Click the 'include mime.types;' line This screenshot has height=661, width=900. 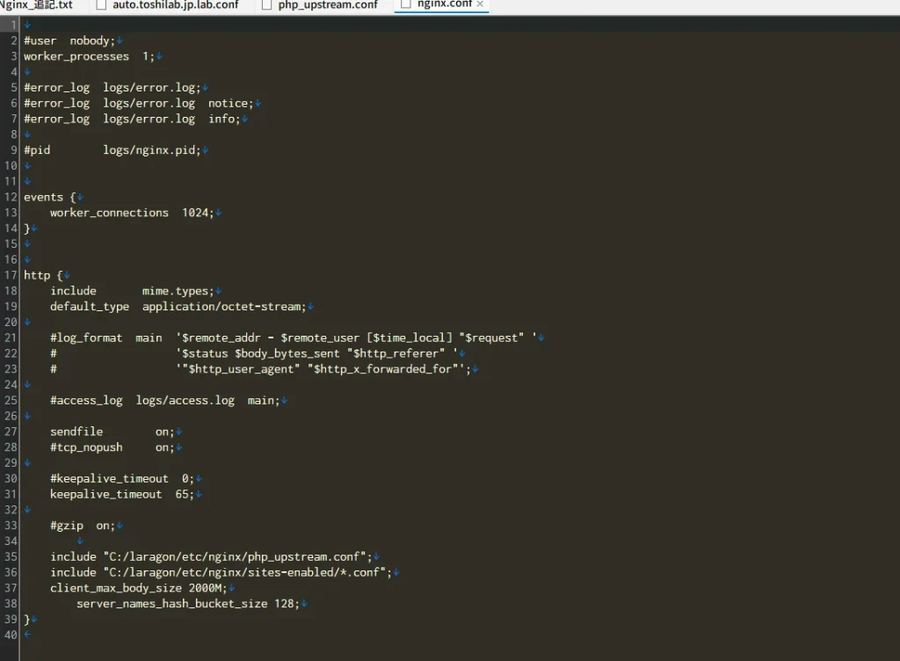point(132,291)
